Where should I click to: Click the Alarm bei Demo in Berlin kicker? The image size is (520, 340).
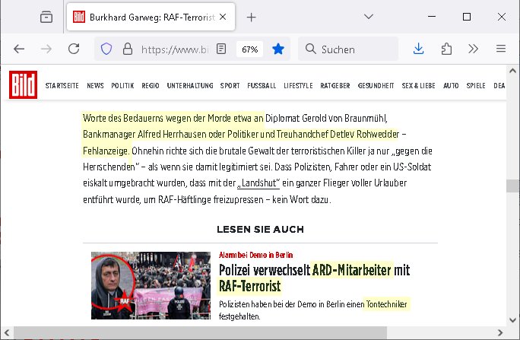click(x=255, y=255)
